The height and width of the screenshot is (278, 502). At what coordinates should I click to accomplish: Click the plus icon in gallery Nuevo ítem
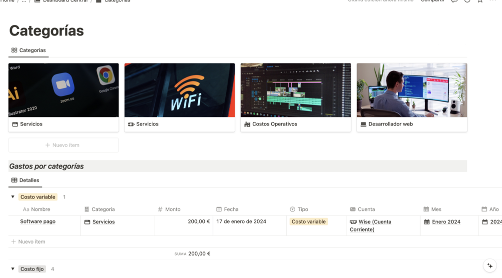(48, 145)
